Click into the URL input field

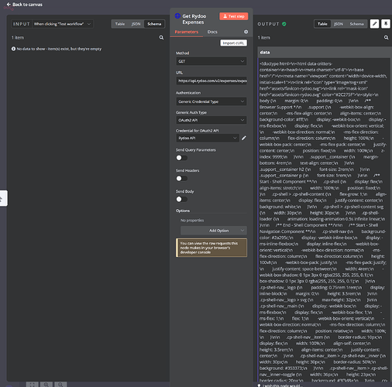211,80
